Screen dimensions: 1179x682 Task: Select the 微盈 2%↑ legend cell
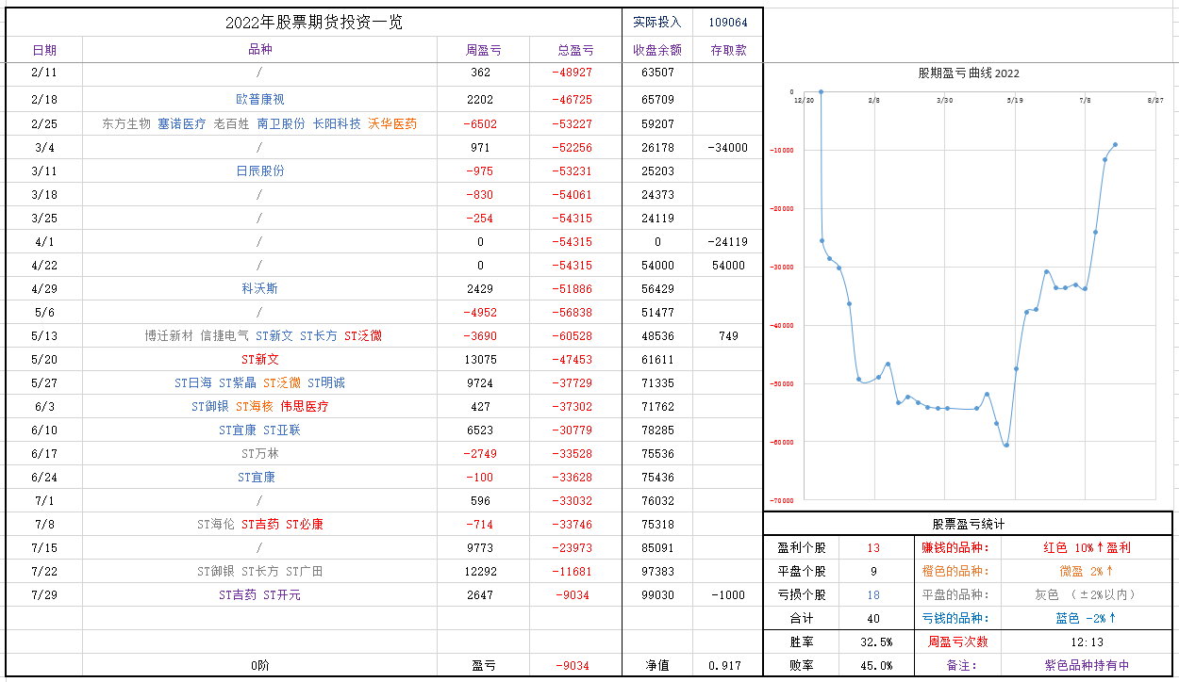pyautogui.click(x=1087, y=571)
